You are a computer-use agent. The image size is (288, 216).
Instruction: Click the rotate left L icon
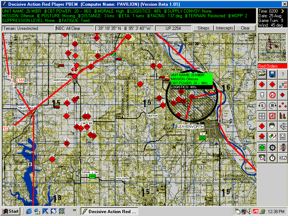[x=262, y=105]
